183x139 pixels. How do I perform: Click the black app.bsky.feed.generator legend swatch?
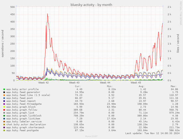(4, 92)
